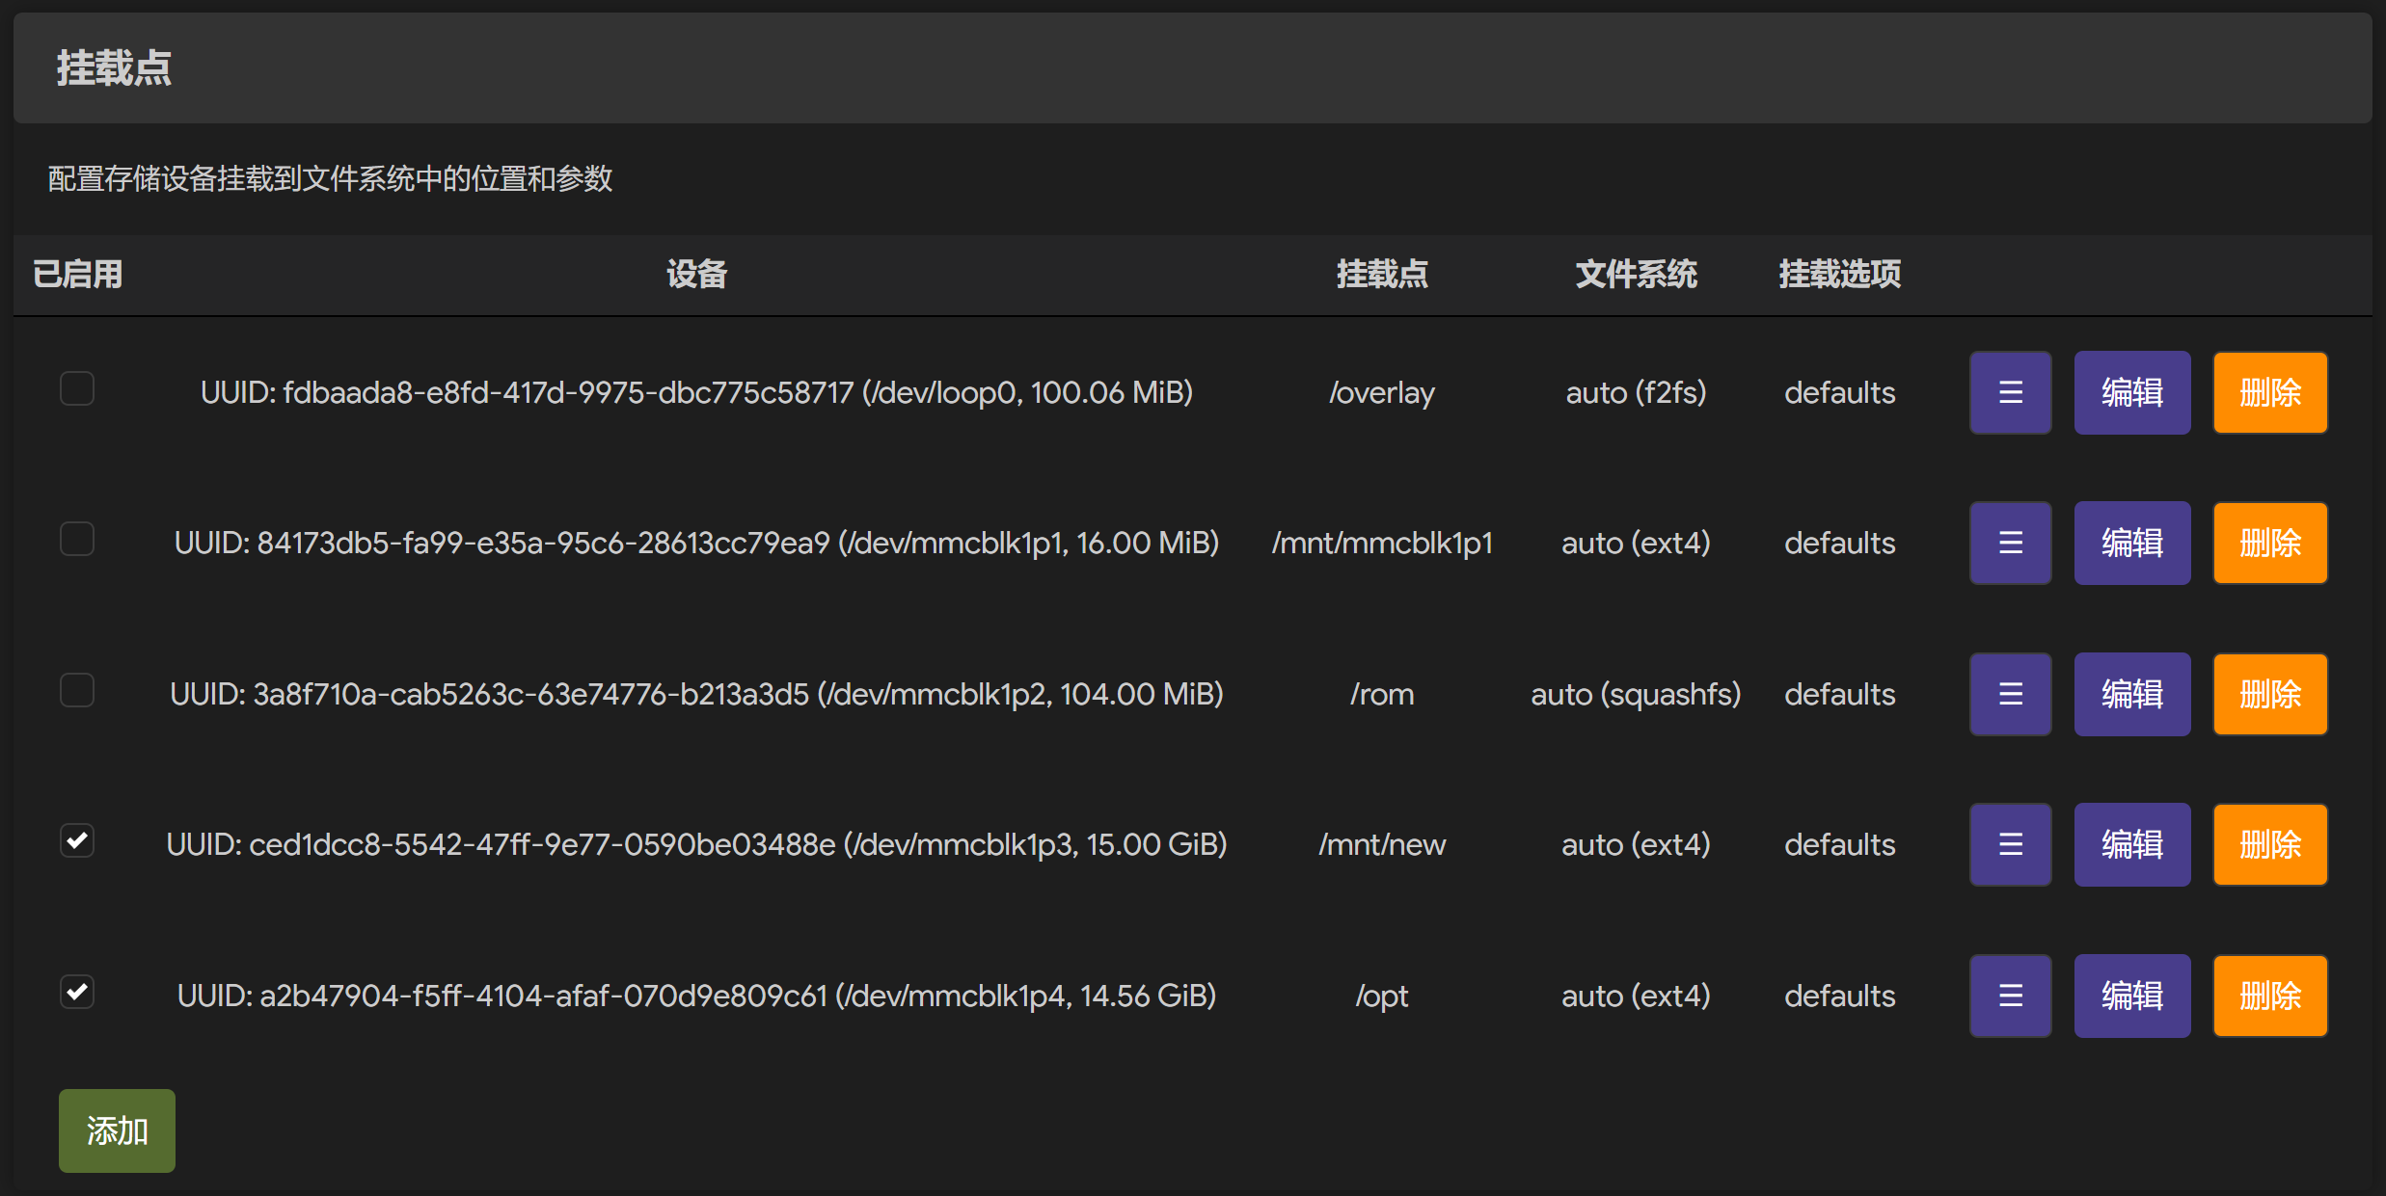Screen dimensions: 2386x1196
Task: Click the drag handle icon for /overlay row
Action: [x=2010, y=392]
